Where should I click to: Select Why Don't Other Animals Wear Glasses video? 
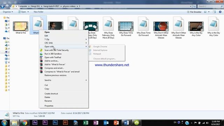[x=161, y=26]
